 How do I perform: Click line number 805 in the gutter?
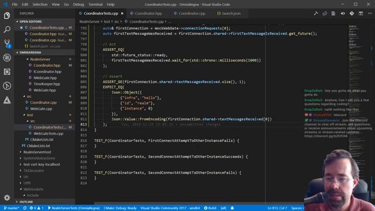(x=83, y=82)
